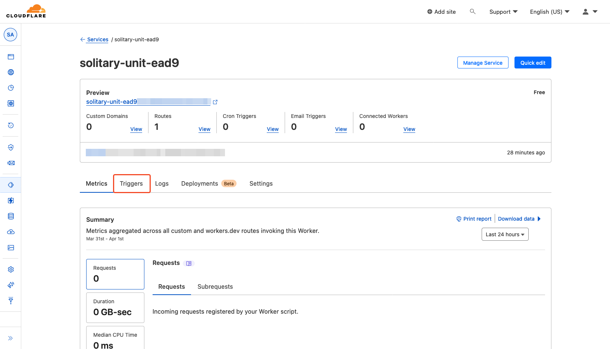Open preview link in new tab icon
This screenshot has width=610, height=349.
pos(215,102)
